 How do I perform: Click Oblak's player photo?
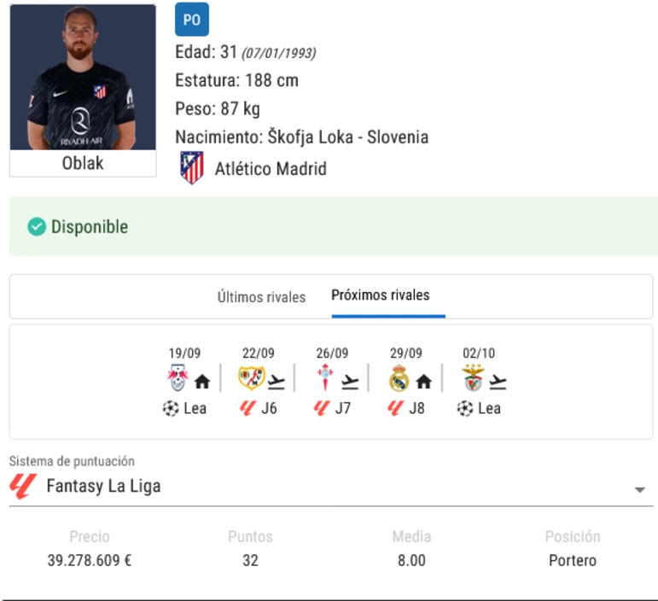[x=83, y=77]
